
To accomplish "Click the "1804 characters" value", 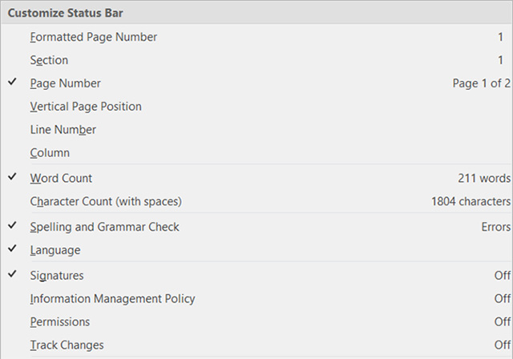I will click(471, 202).
